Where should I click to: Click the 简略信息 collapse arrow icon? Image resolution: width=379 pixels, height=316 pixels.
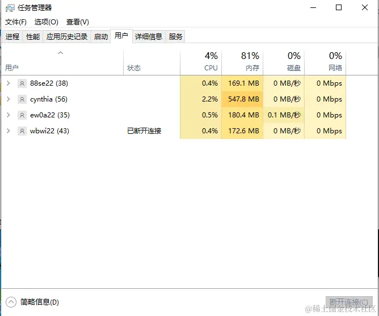pos(11,302)
